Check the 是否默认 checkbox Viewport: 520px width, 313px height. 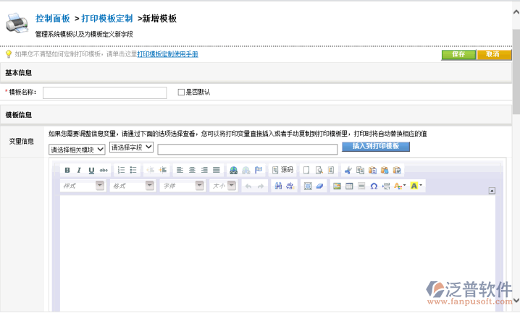click(182, 92)
